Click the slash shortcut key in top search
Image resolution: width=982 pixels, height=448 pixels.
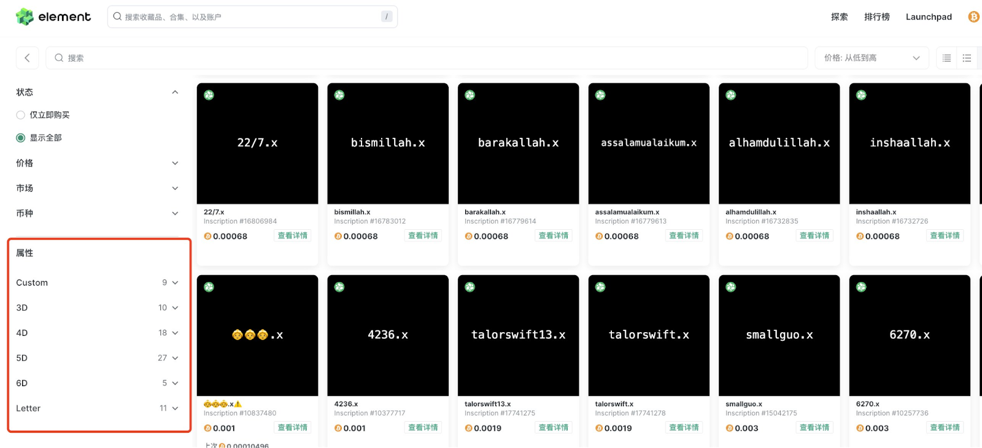click(x=387, y=17)
